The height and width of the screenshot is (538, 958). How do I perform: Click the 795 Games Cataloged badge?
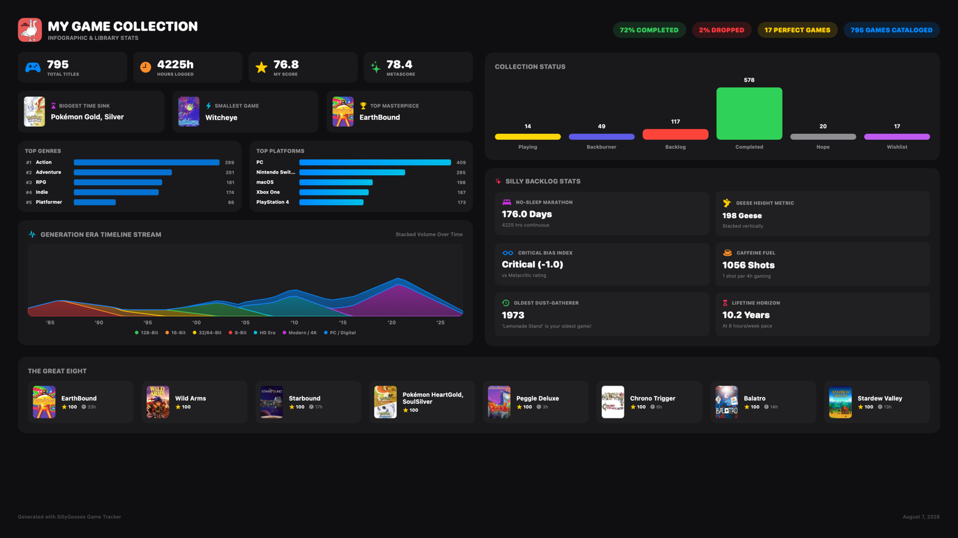(x=892, y=30)
